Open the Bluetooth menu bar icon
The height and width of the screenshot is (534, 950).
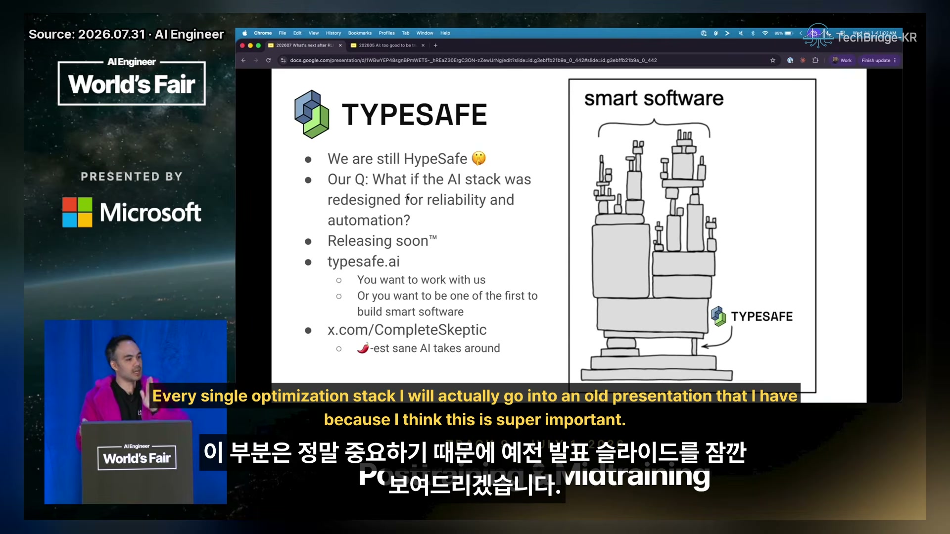tap(753, 33)
